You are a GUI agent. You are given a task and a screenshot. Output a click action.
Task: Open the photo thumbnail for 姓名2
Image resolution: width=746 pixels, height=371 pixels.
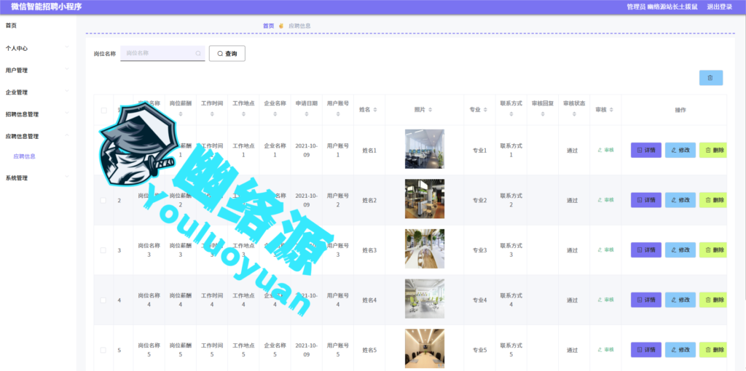pos(425,199)
